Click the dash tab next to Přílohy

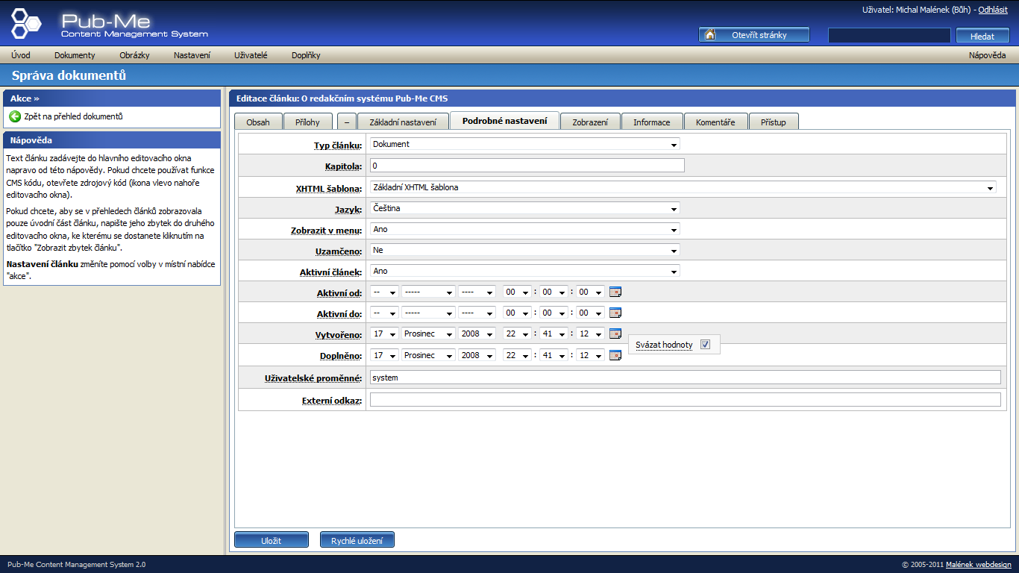(x=346, y=122)
